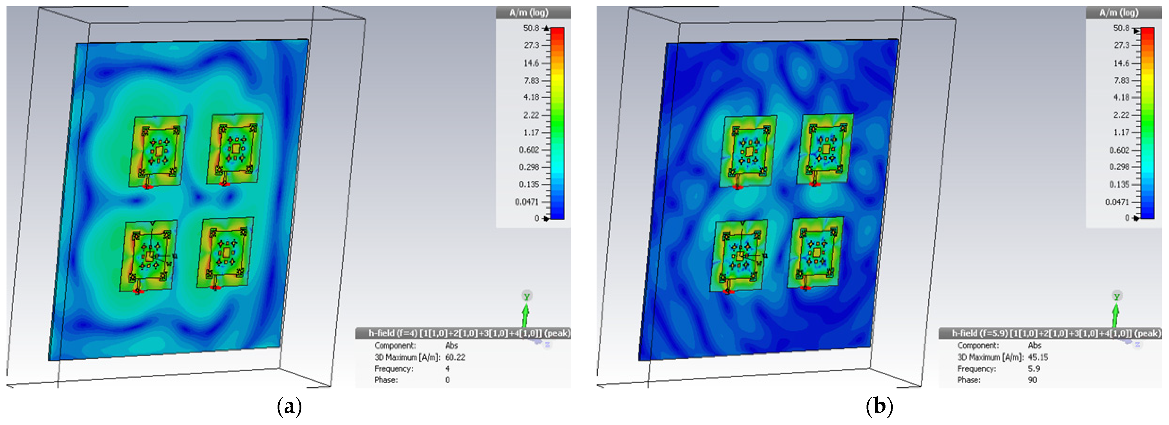The height and width of the screenshot is (425, 1169).
Task: Click the 3D Maximum value 60.22
Action: click(x=455, y=357)
